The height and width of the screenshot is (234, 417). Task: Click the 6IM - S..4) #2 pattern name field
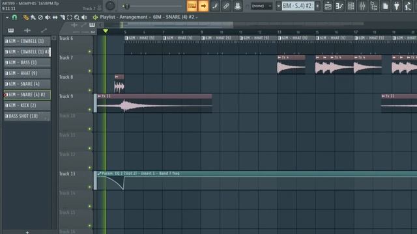(x=298, y=6)
